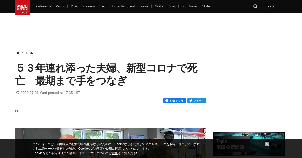The width and height of the screenshot is (302, 158).
Task: Share article via Facebook シェア button
Action: pos(175,101)
